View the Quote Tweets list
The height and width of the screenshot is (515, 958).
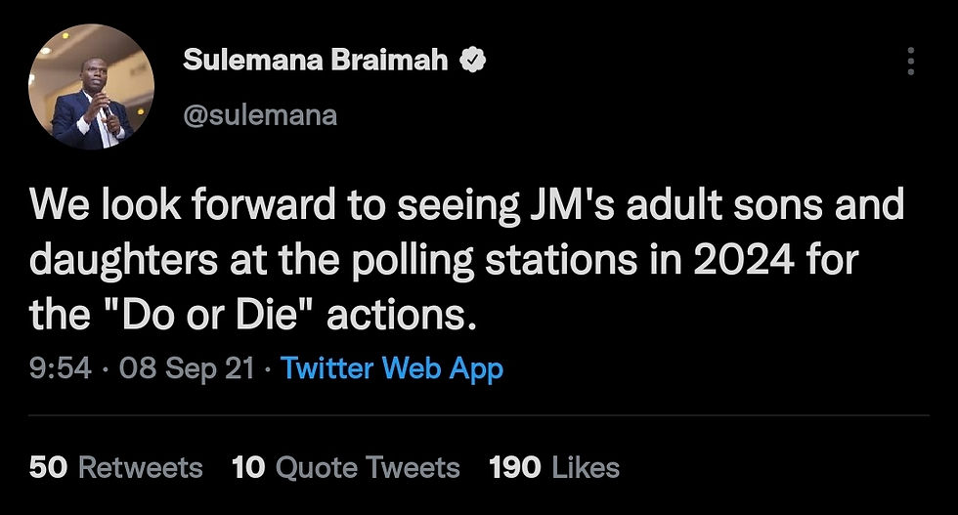click(x=368, y=467)
